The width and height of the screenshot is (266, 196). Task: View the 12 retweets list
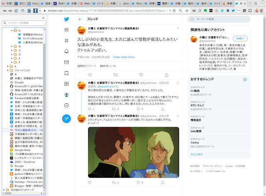click(x=87, y=66)
